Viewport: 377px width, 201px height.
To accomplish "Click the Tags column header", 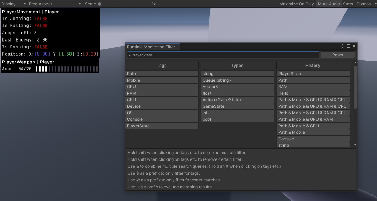I will point(162,65).
